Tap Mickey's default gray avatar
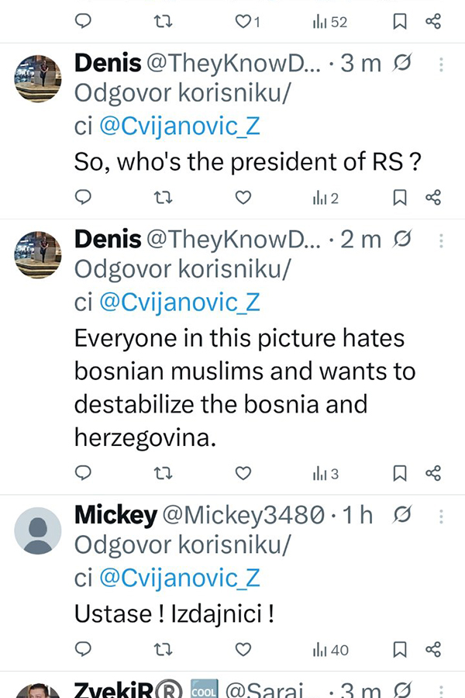Screen dimensions: 465x698 tap(38, 530)
